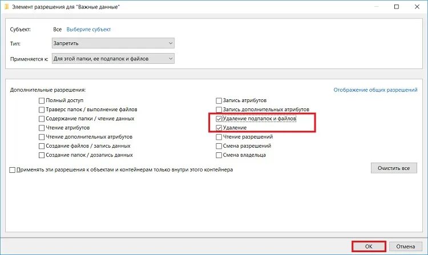This screenshot has width=428, height=255.
Task: Maximize the permission entry window
Action: 397,7
